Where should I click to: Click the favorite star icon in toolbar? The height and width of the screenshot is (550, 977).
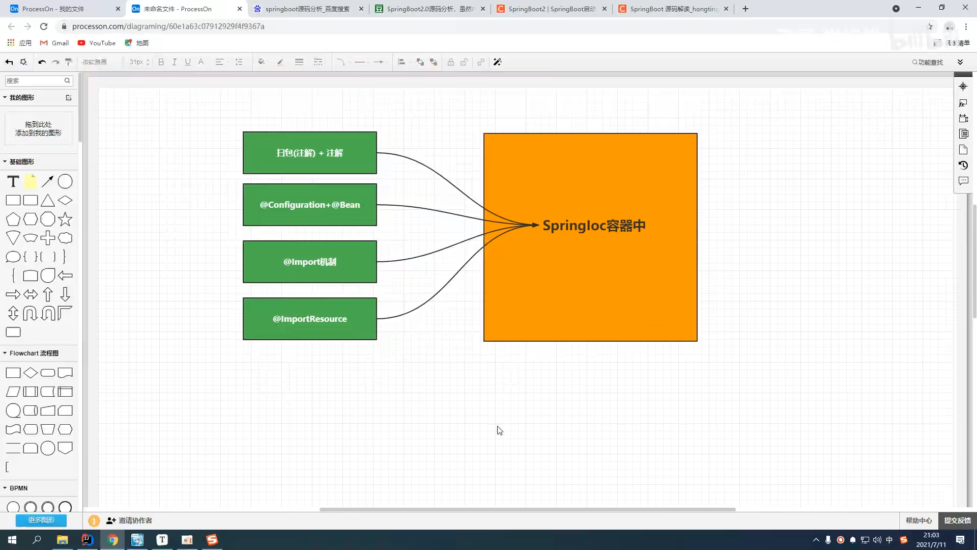pos(23,62)
